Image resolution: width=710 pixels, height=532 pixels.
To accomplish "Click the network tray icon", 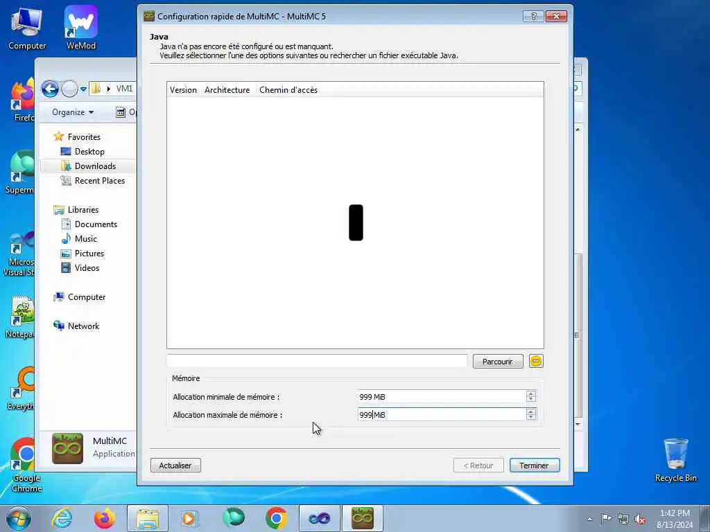I will tap(623, 519).
